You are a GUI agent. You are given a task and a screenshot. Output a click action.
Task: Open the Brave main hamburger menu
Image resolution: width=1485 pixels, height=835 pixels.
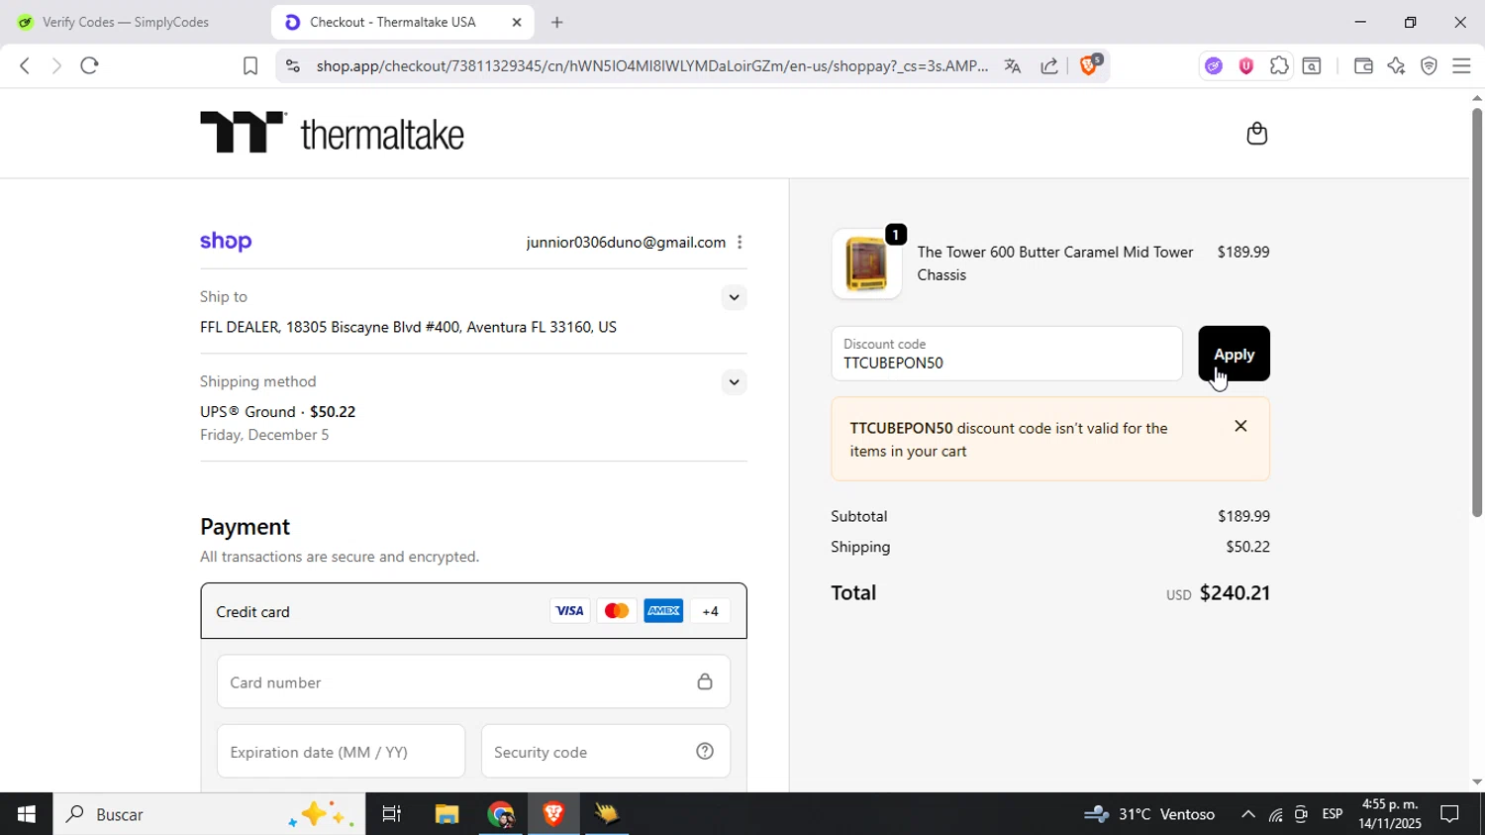[1461, 66]
